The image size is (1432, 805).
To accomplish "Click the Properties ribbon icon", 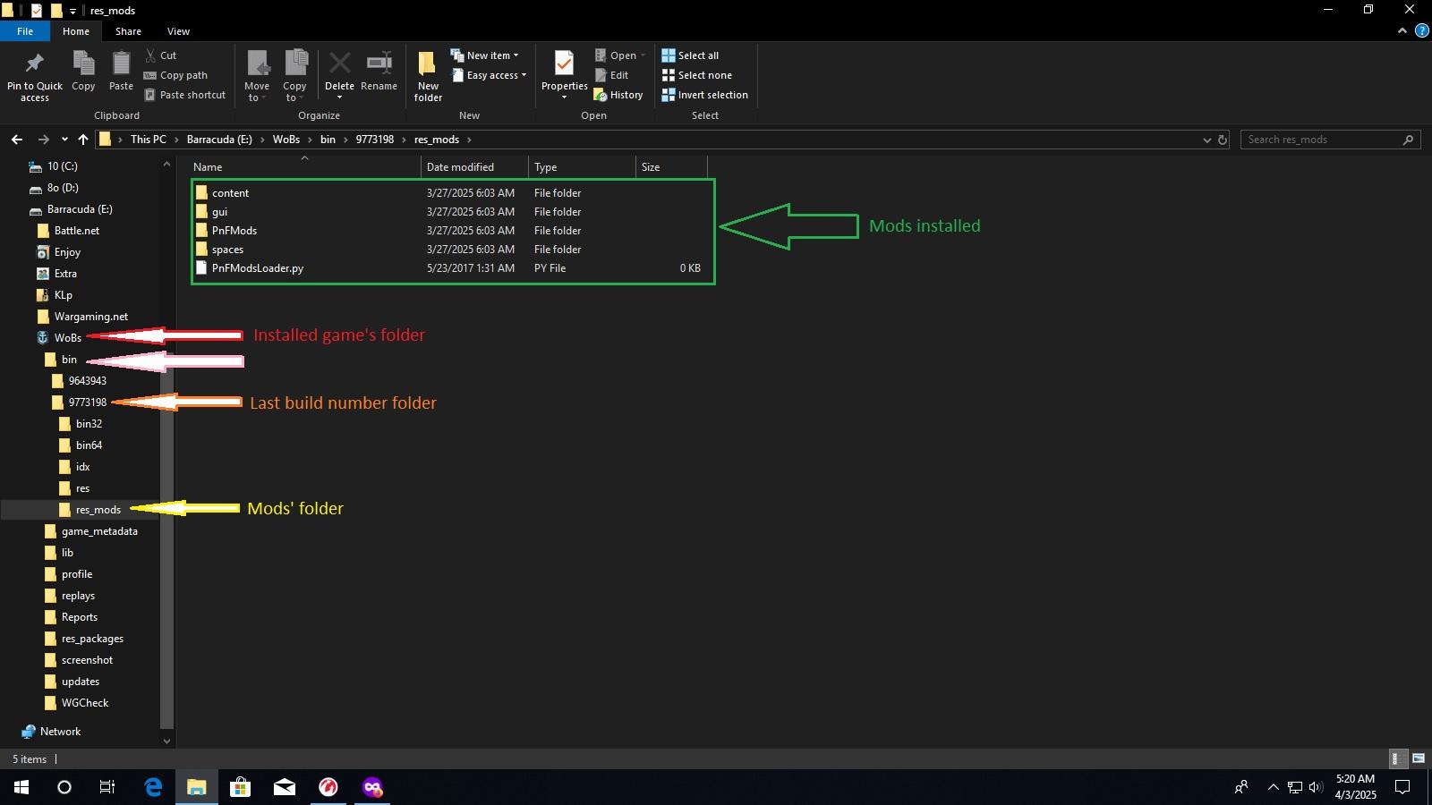I will click(x=564, y=64).
